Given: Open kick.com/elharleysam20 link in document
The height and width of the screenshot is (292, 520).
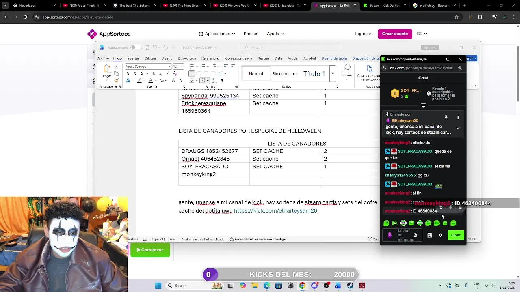Looking at the screenshot, I should (x=275, y=211).
